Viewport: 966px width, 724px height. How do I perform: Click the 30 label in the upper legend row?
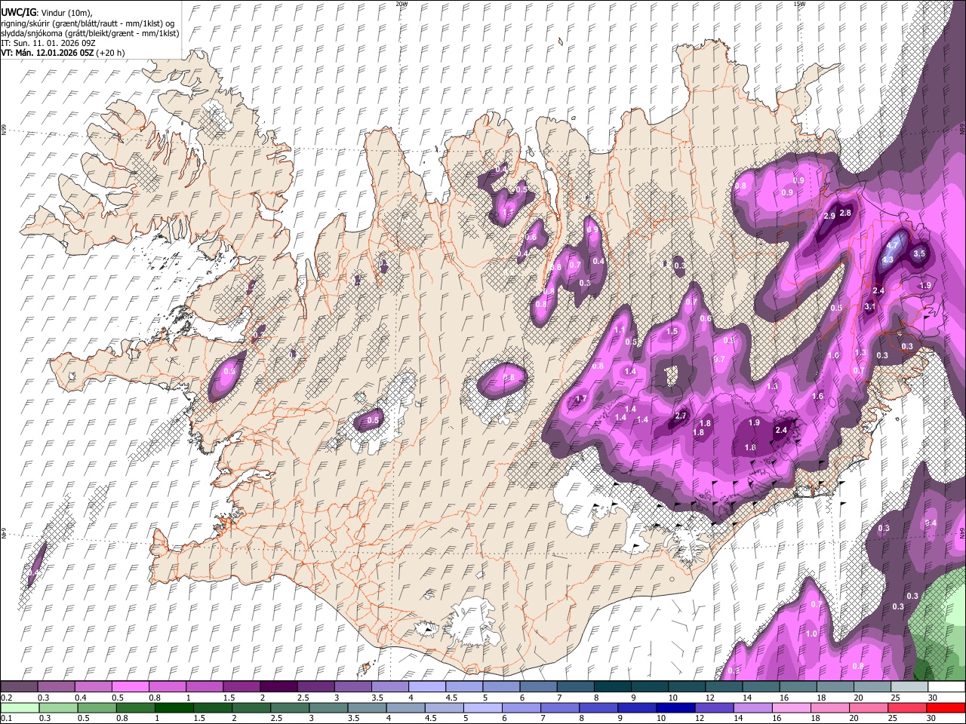pos(933,698)
